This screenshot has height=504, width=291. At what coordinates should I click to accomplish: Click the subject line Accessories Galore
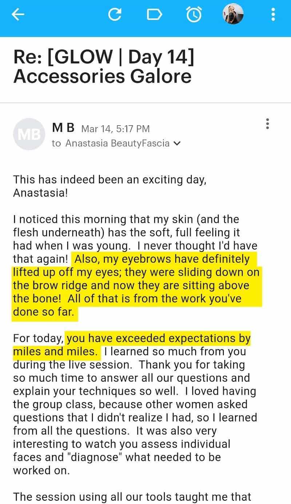pyautogui.click(x=103, y=76)
